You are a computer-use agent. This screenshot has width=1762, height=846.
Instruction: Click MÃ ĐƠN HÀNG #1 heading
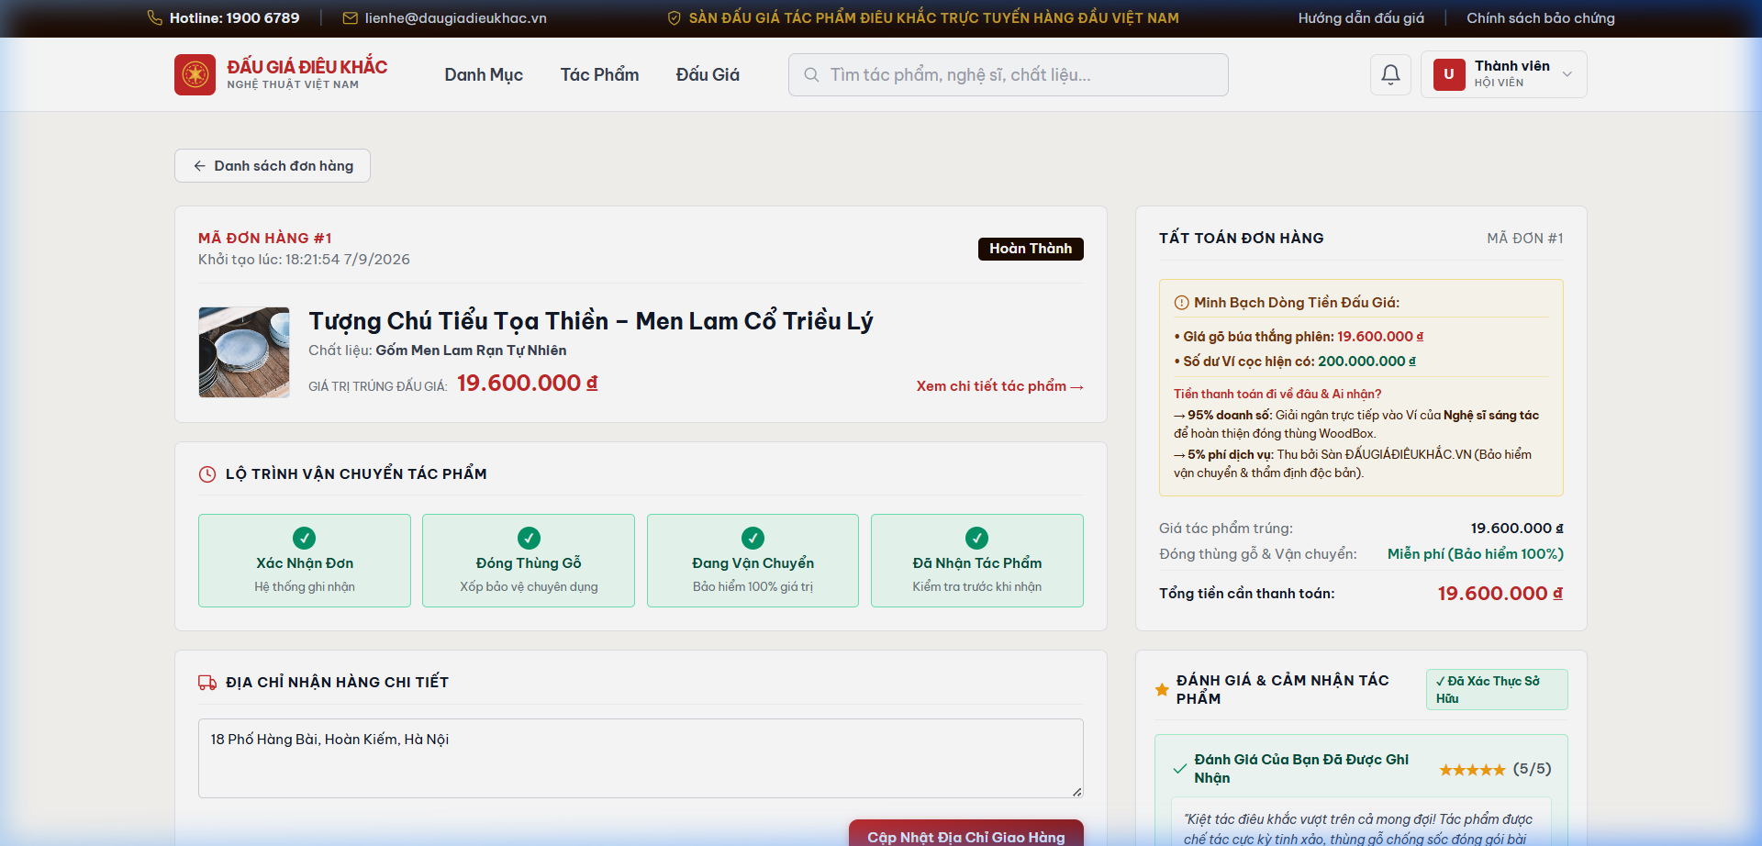coord(265,238)
